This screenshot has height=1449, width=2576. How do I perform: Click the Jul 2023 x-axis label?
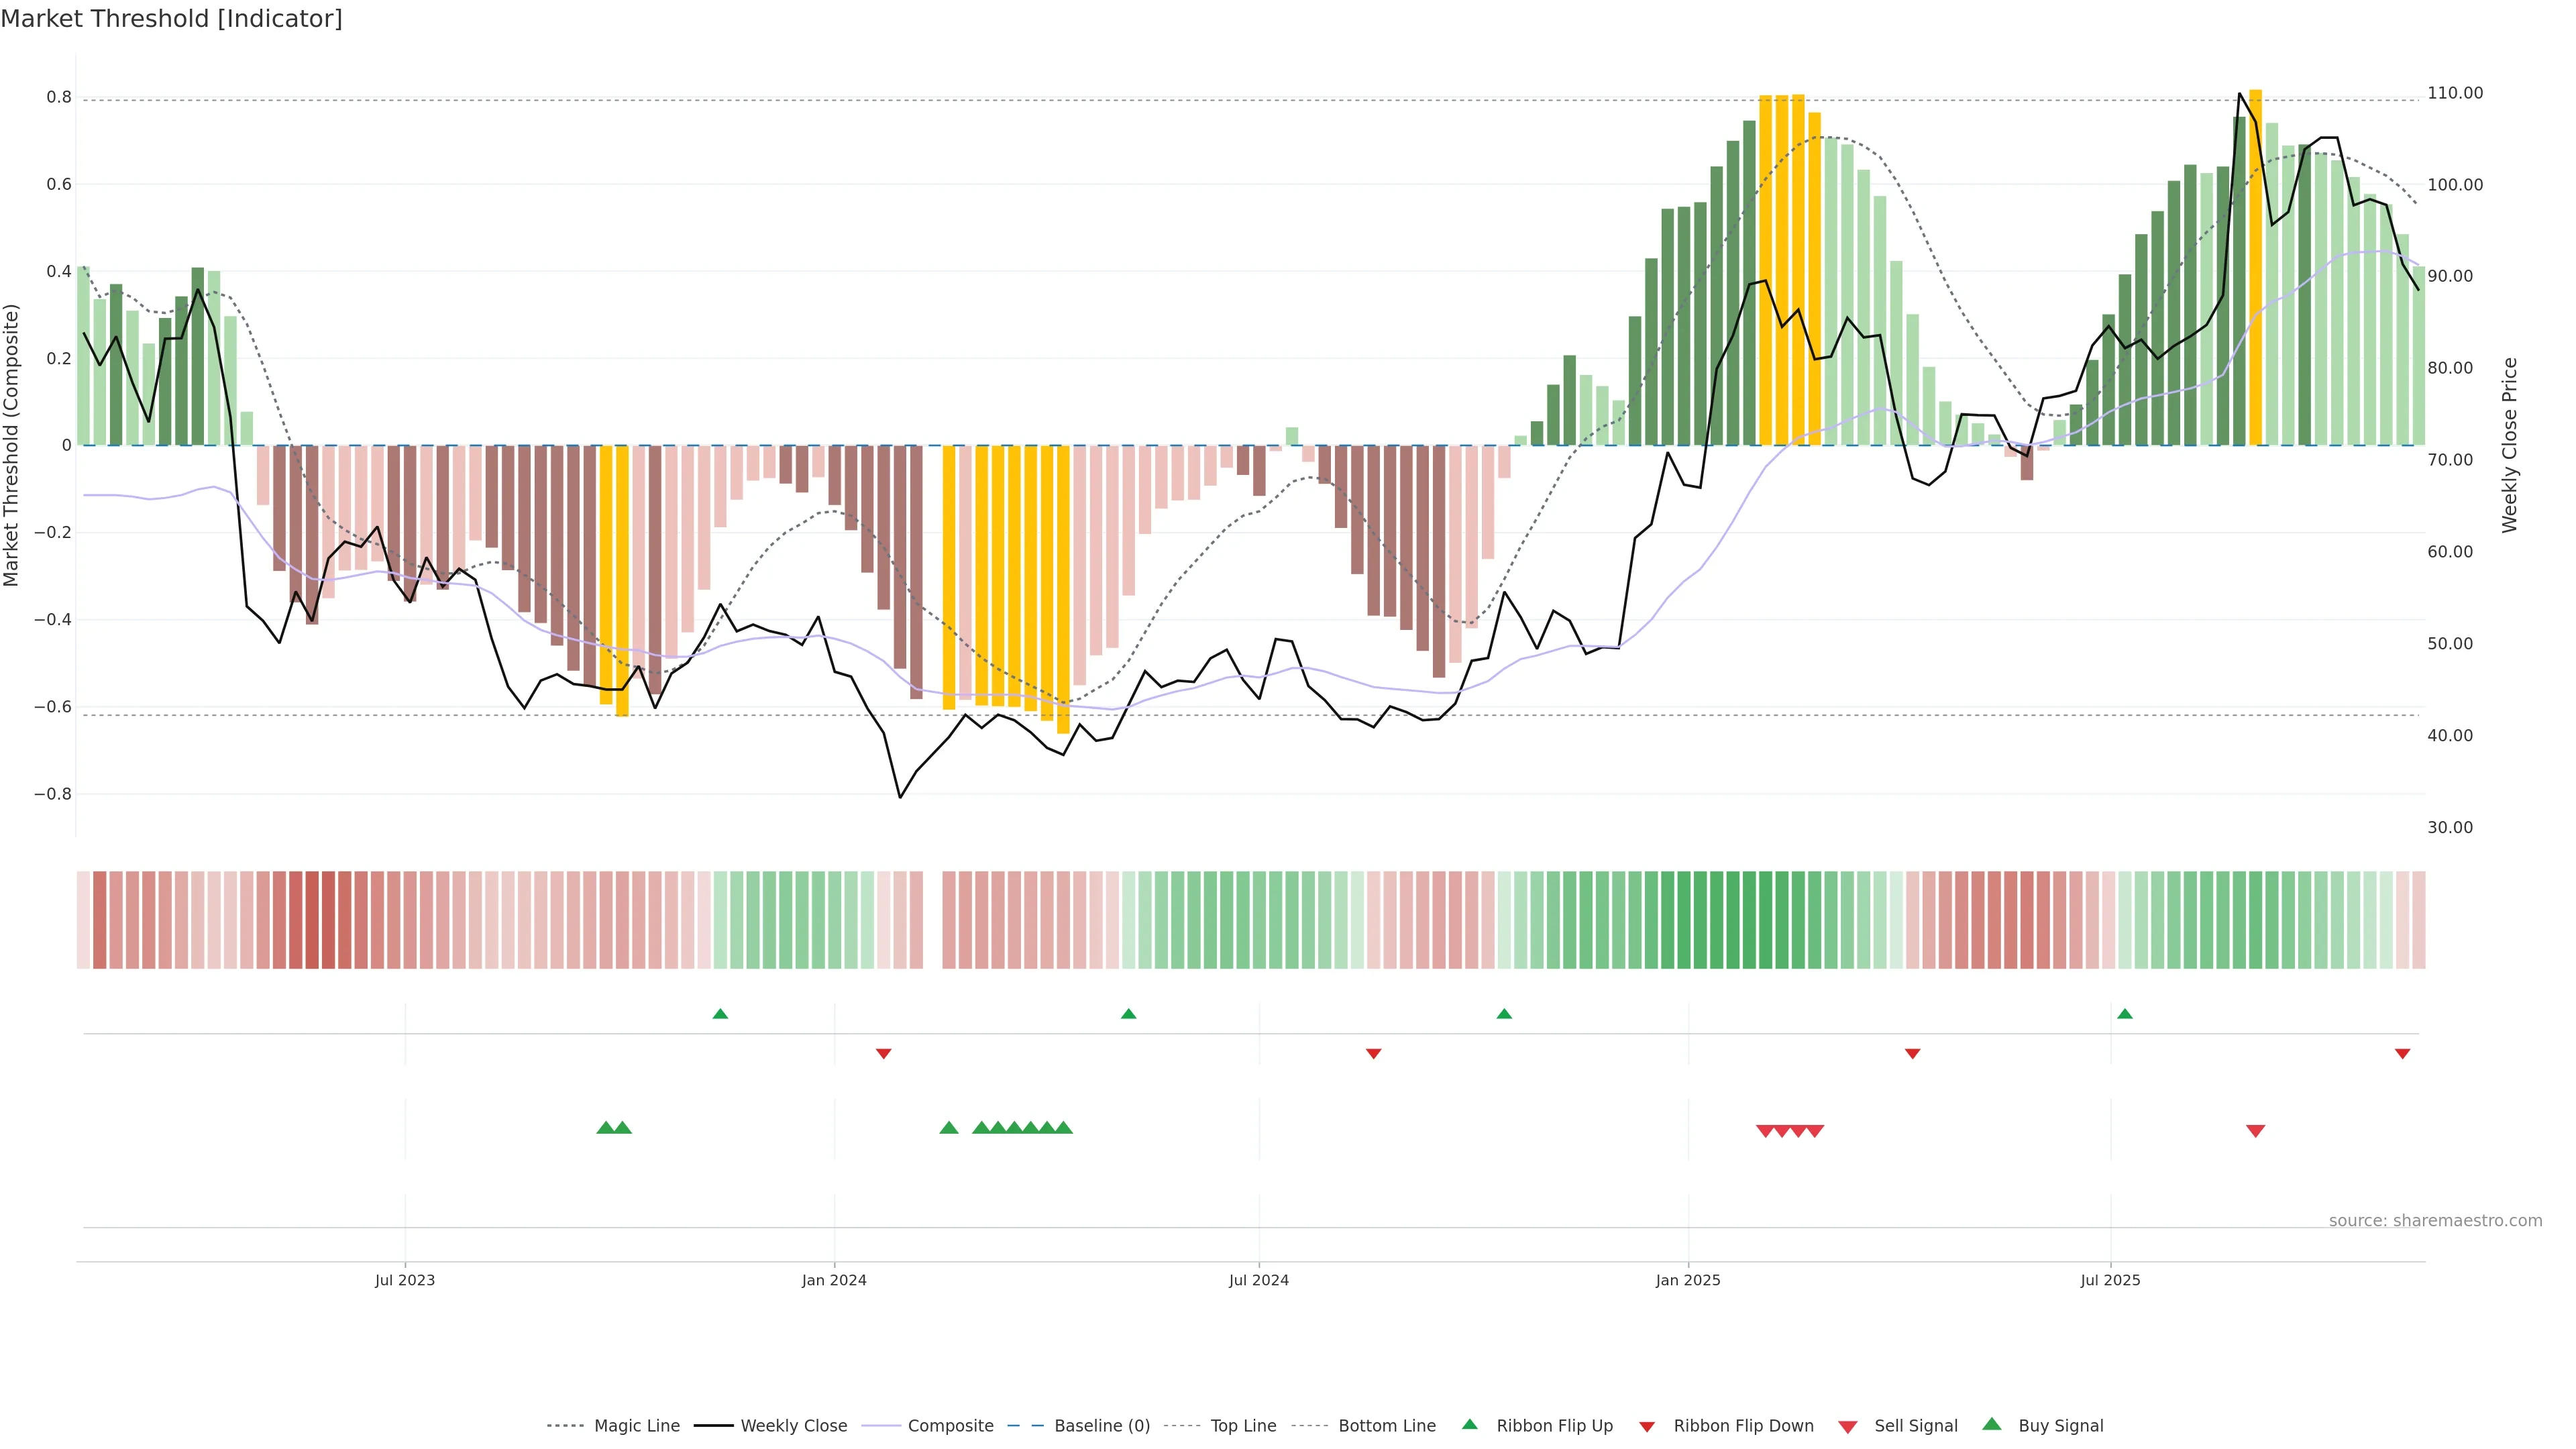click(405, 1280)
